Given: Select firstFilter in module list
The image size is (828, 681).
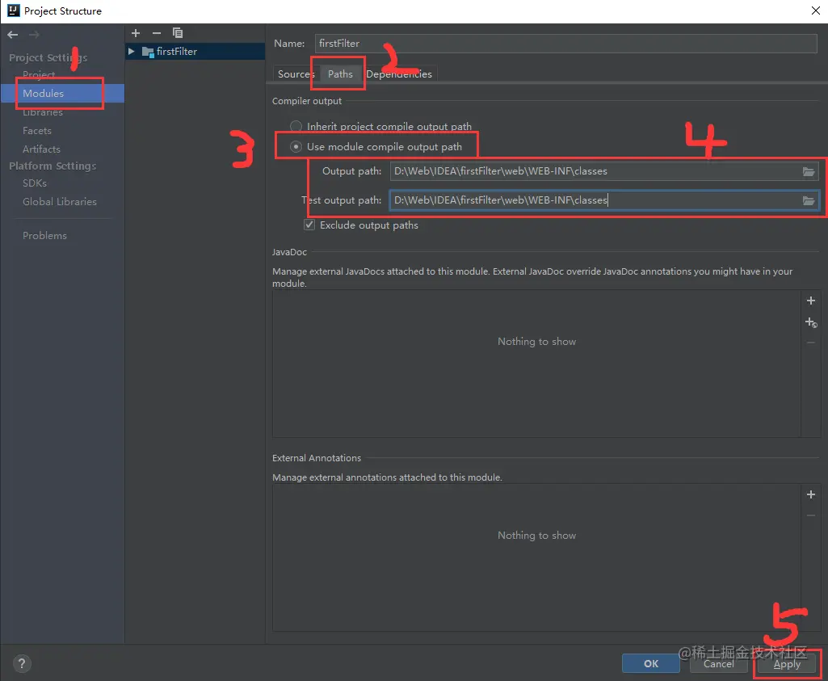Looking at the screenshot, I should coord(195,51).
